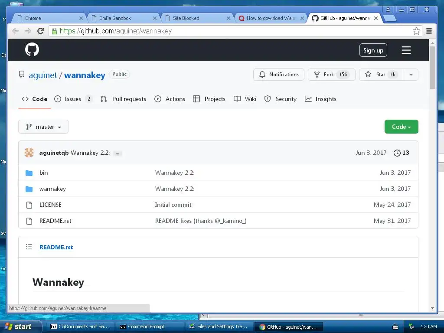Click the README.rst header link

(x=56, y=247)
